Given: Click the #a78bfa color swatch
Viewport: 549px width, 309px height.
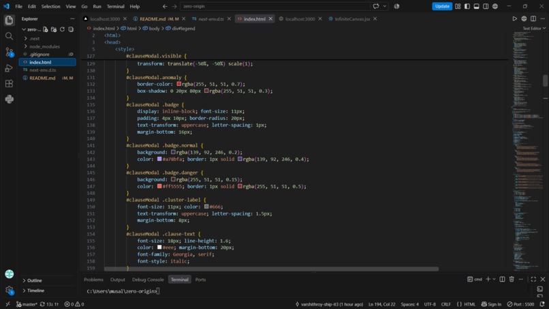Looking at the screenshot, I should [x=159, y=159].
